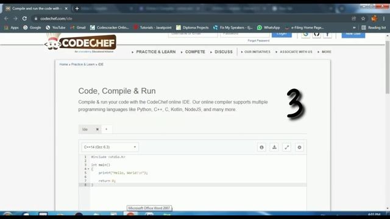Expand the Our Initiatives menu
The width and height of the screenshot is (390, 219).
255,52
